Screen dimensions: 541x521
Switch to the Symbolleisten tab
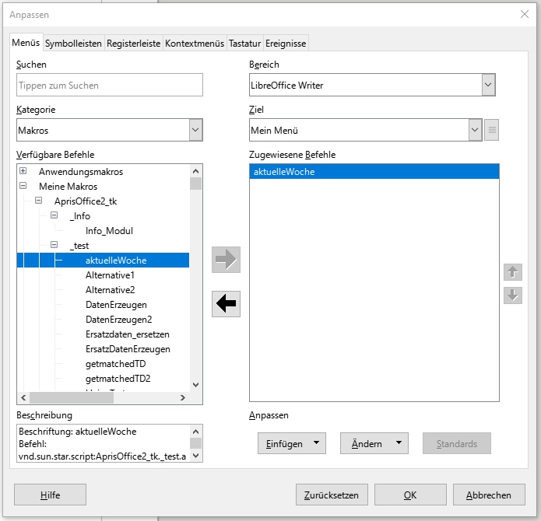pyautogui.click(x=73, y=44)
